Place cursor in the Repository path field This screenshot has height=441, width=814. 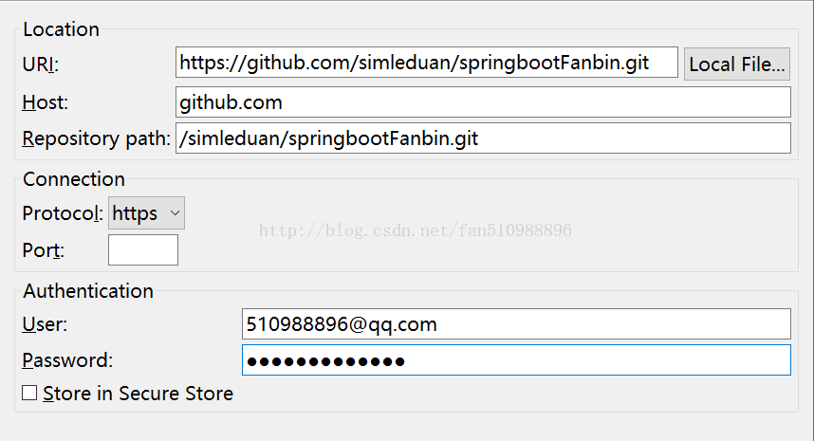pyautogui.click(x=483, y=138)
